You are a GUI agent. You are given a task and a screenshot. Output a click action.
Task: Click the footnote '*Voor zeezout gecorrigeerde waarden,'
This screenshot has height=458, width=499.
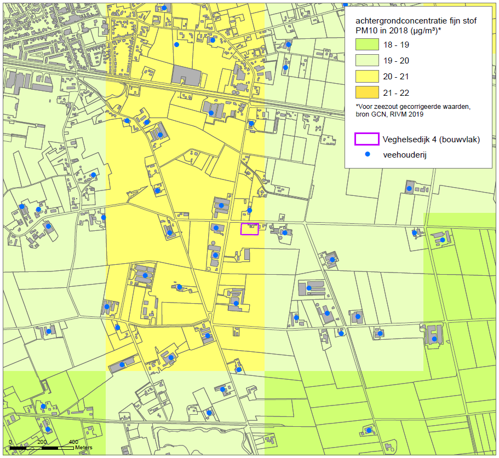(x=413, y=107)
